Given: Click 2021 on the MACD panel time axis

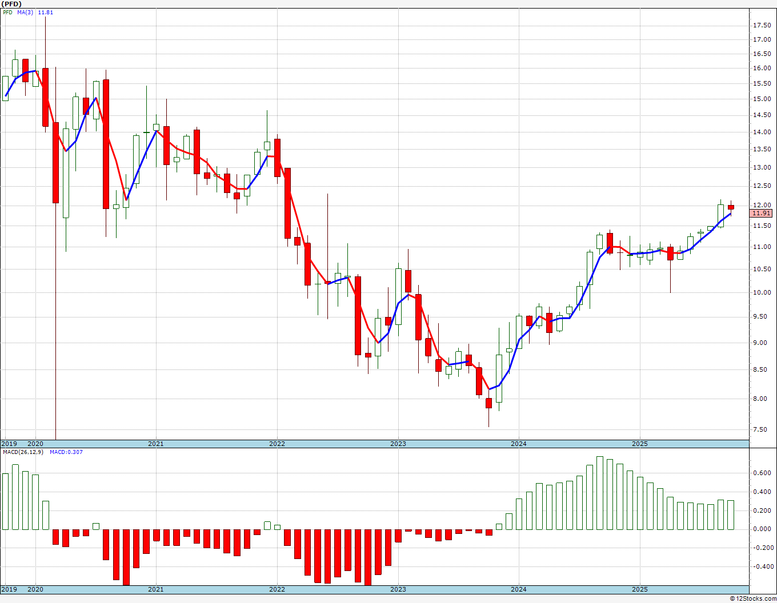Looking at the screenshot, I should (x=156, y=589).
